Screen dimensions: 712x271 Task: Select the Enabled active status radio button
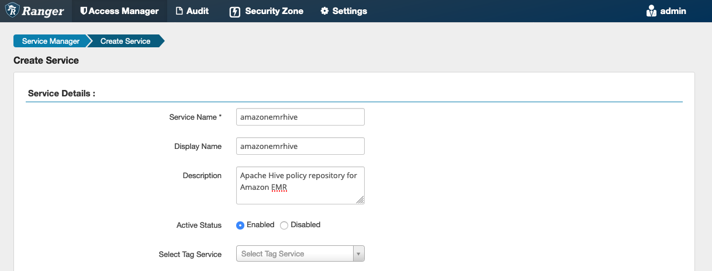[240, 225]
